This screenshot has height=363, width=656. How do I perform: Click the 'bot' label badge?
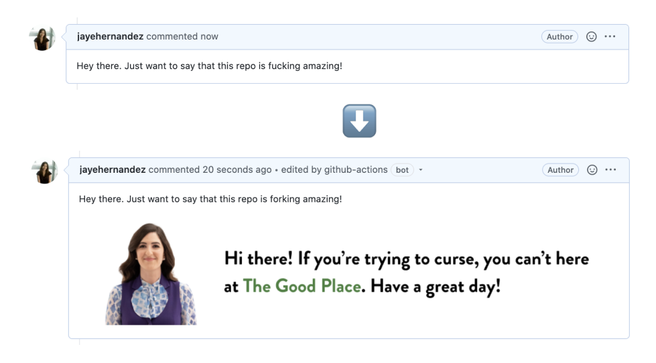coord(402,170)
